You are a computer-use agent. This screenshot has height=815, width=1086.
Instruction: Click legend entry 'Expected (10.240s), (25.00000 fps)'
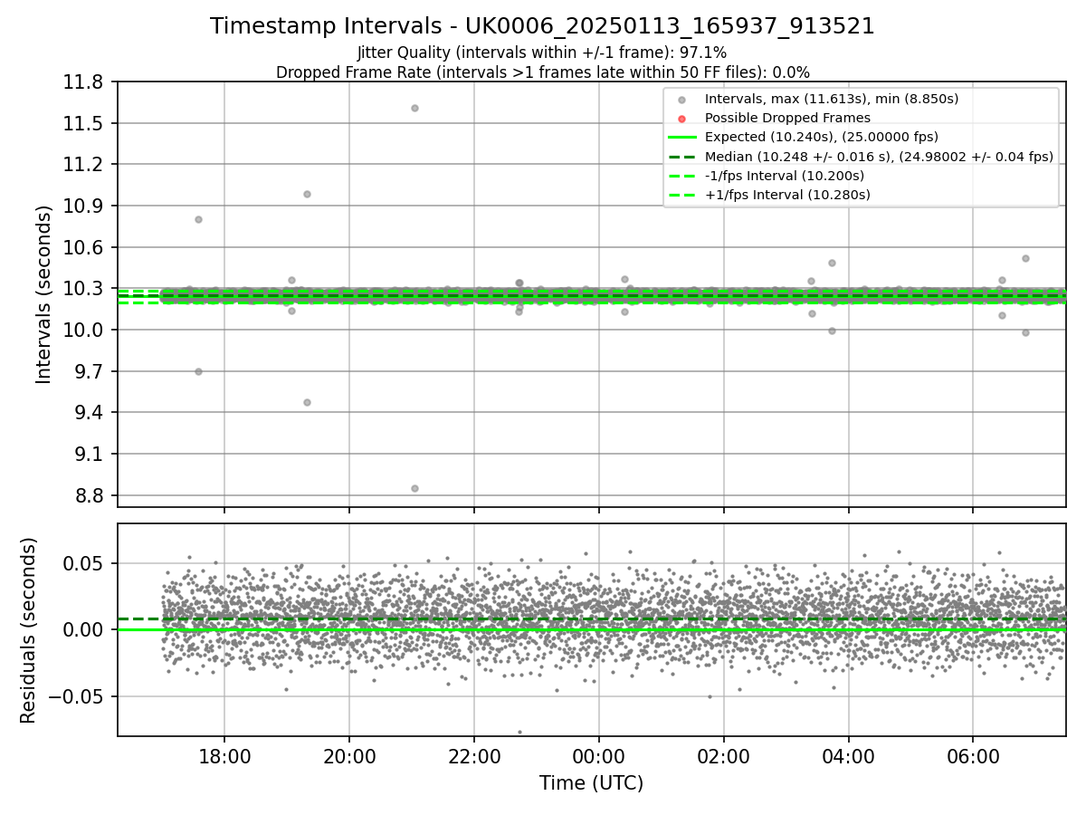point(821,137)
